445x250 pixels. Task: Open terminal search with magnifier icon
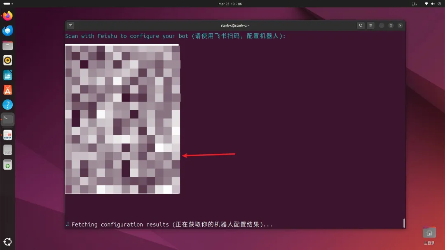click(x=361, y=25)
